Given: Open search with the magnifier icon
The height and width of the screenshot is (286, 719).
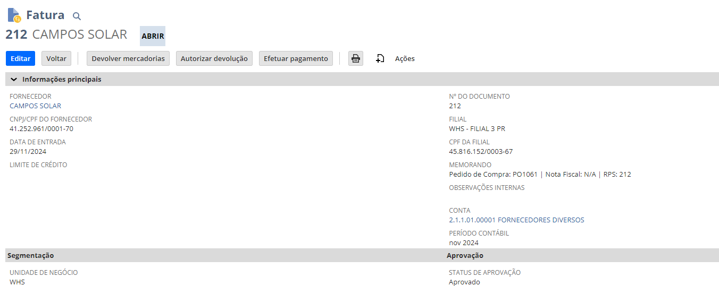Looking at the screenshot, I should [77, 16].
